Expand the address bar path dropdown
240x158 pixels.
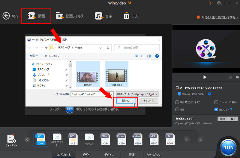coord(100,48)
